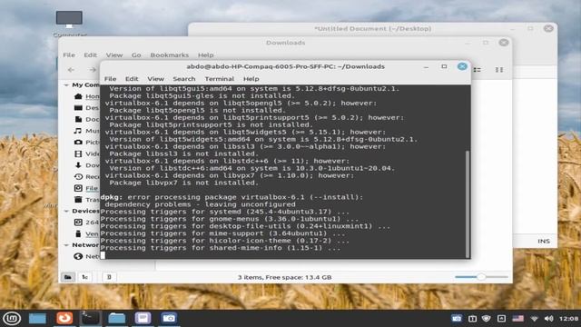Click the show desktop icon in the taskbar
The height and width of the screenshot is (327, 581).
click(x=37, y=318)
